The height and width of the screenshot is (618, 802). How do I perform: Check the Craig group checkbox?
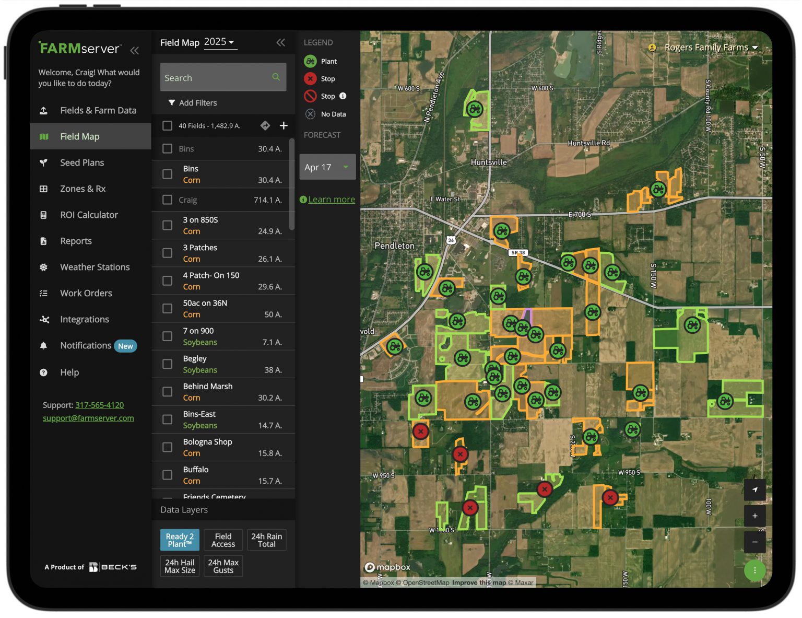pos(167,200)
